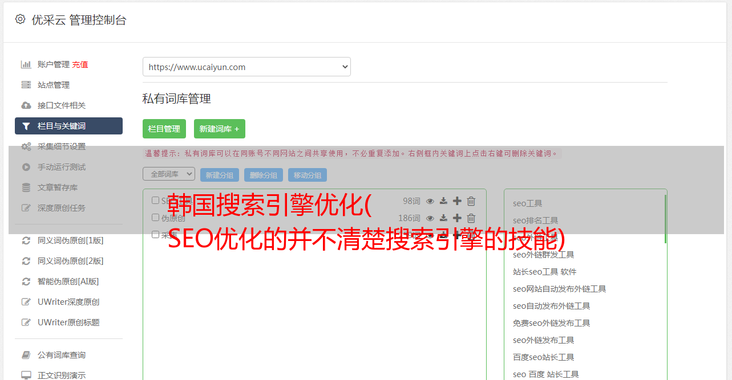Click refresh icon for 同义词伪原创[1版]

(26, 240)
